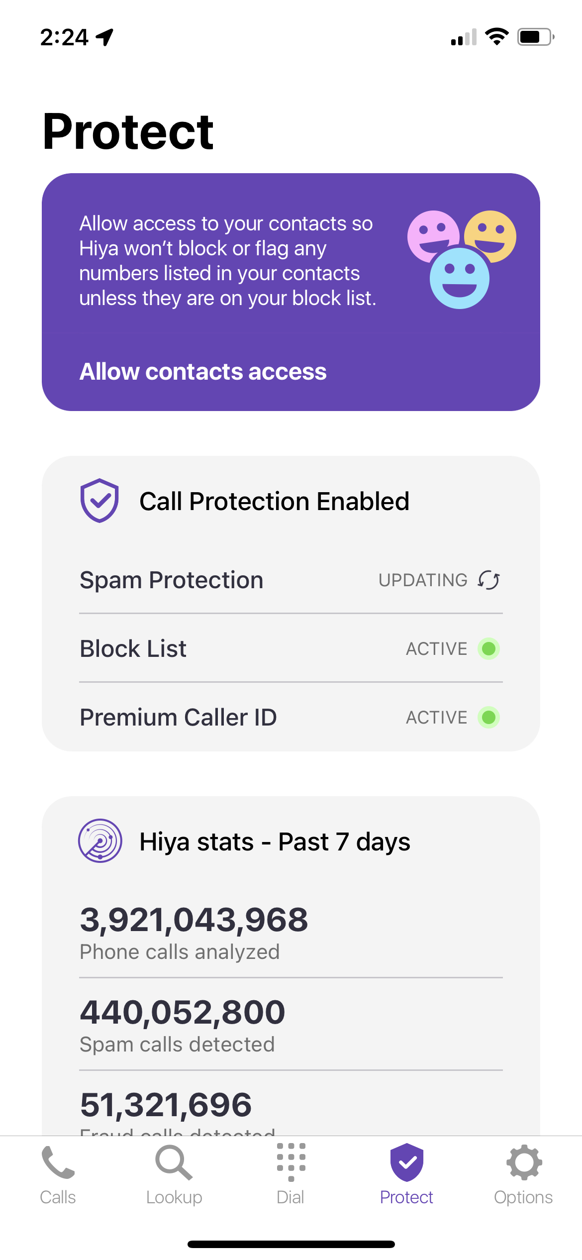This screenshot has height=1260, width=582.
Task: Tap the Hiya stats radar icon
Action: [100, 841]
